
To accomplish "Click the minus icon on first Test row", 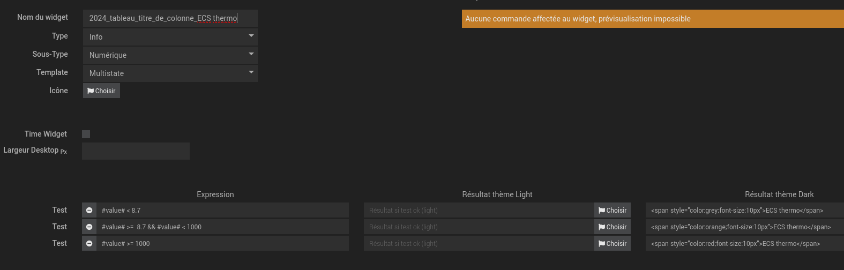I will 89,211.
